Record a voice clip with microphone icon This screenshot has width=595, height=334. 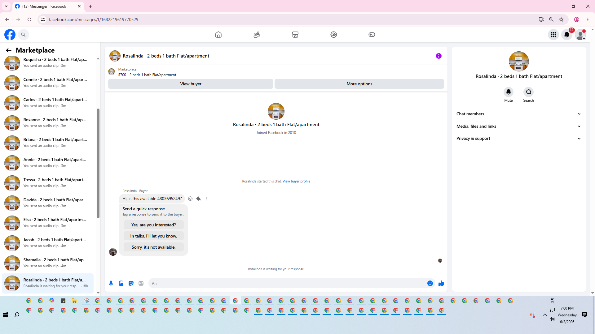[x=111, y=283]
